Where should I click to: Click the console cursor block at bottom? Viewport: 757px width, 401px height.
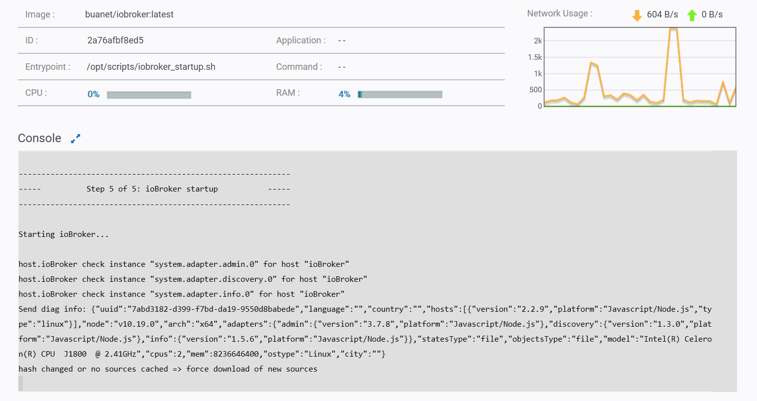21,384
